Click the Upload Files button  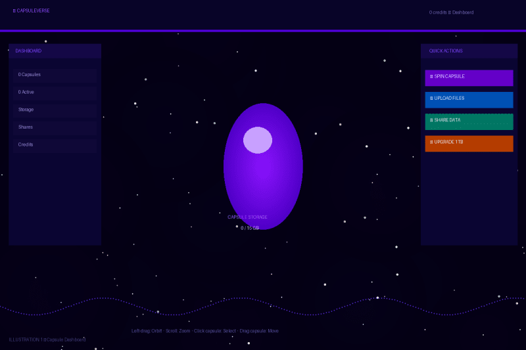[x=469, y=100]
